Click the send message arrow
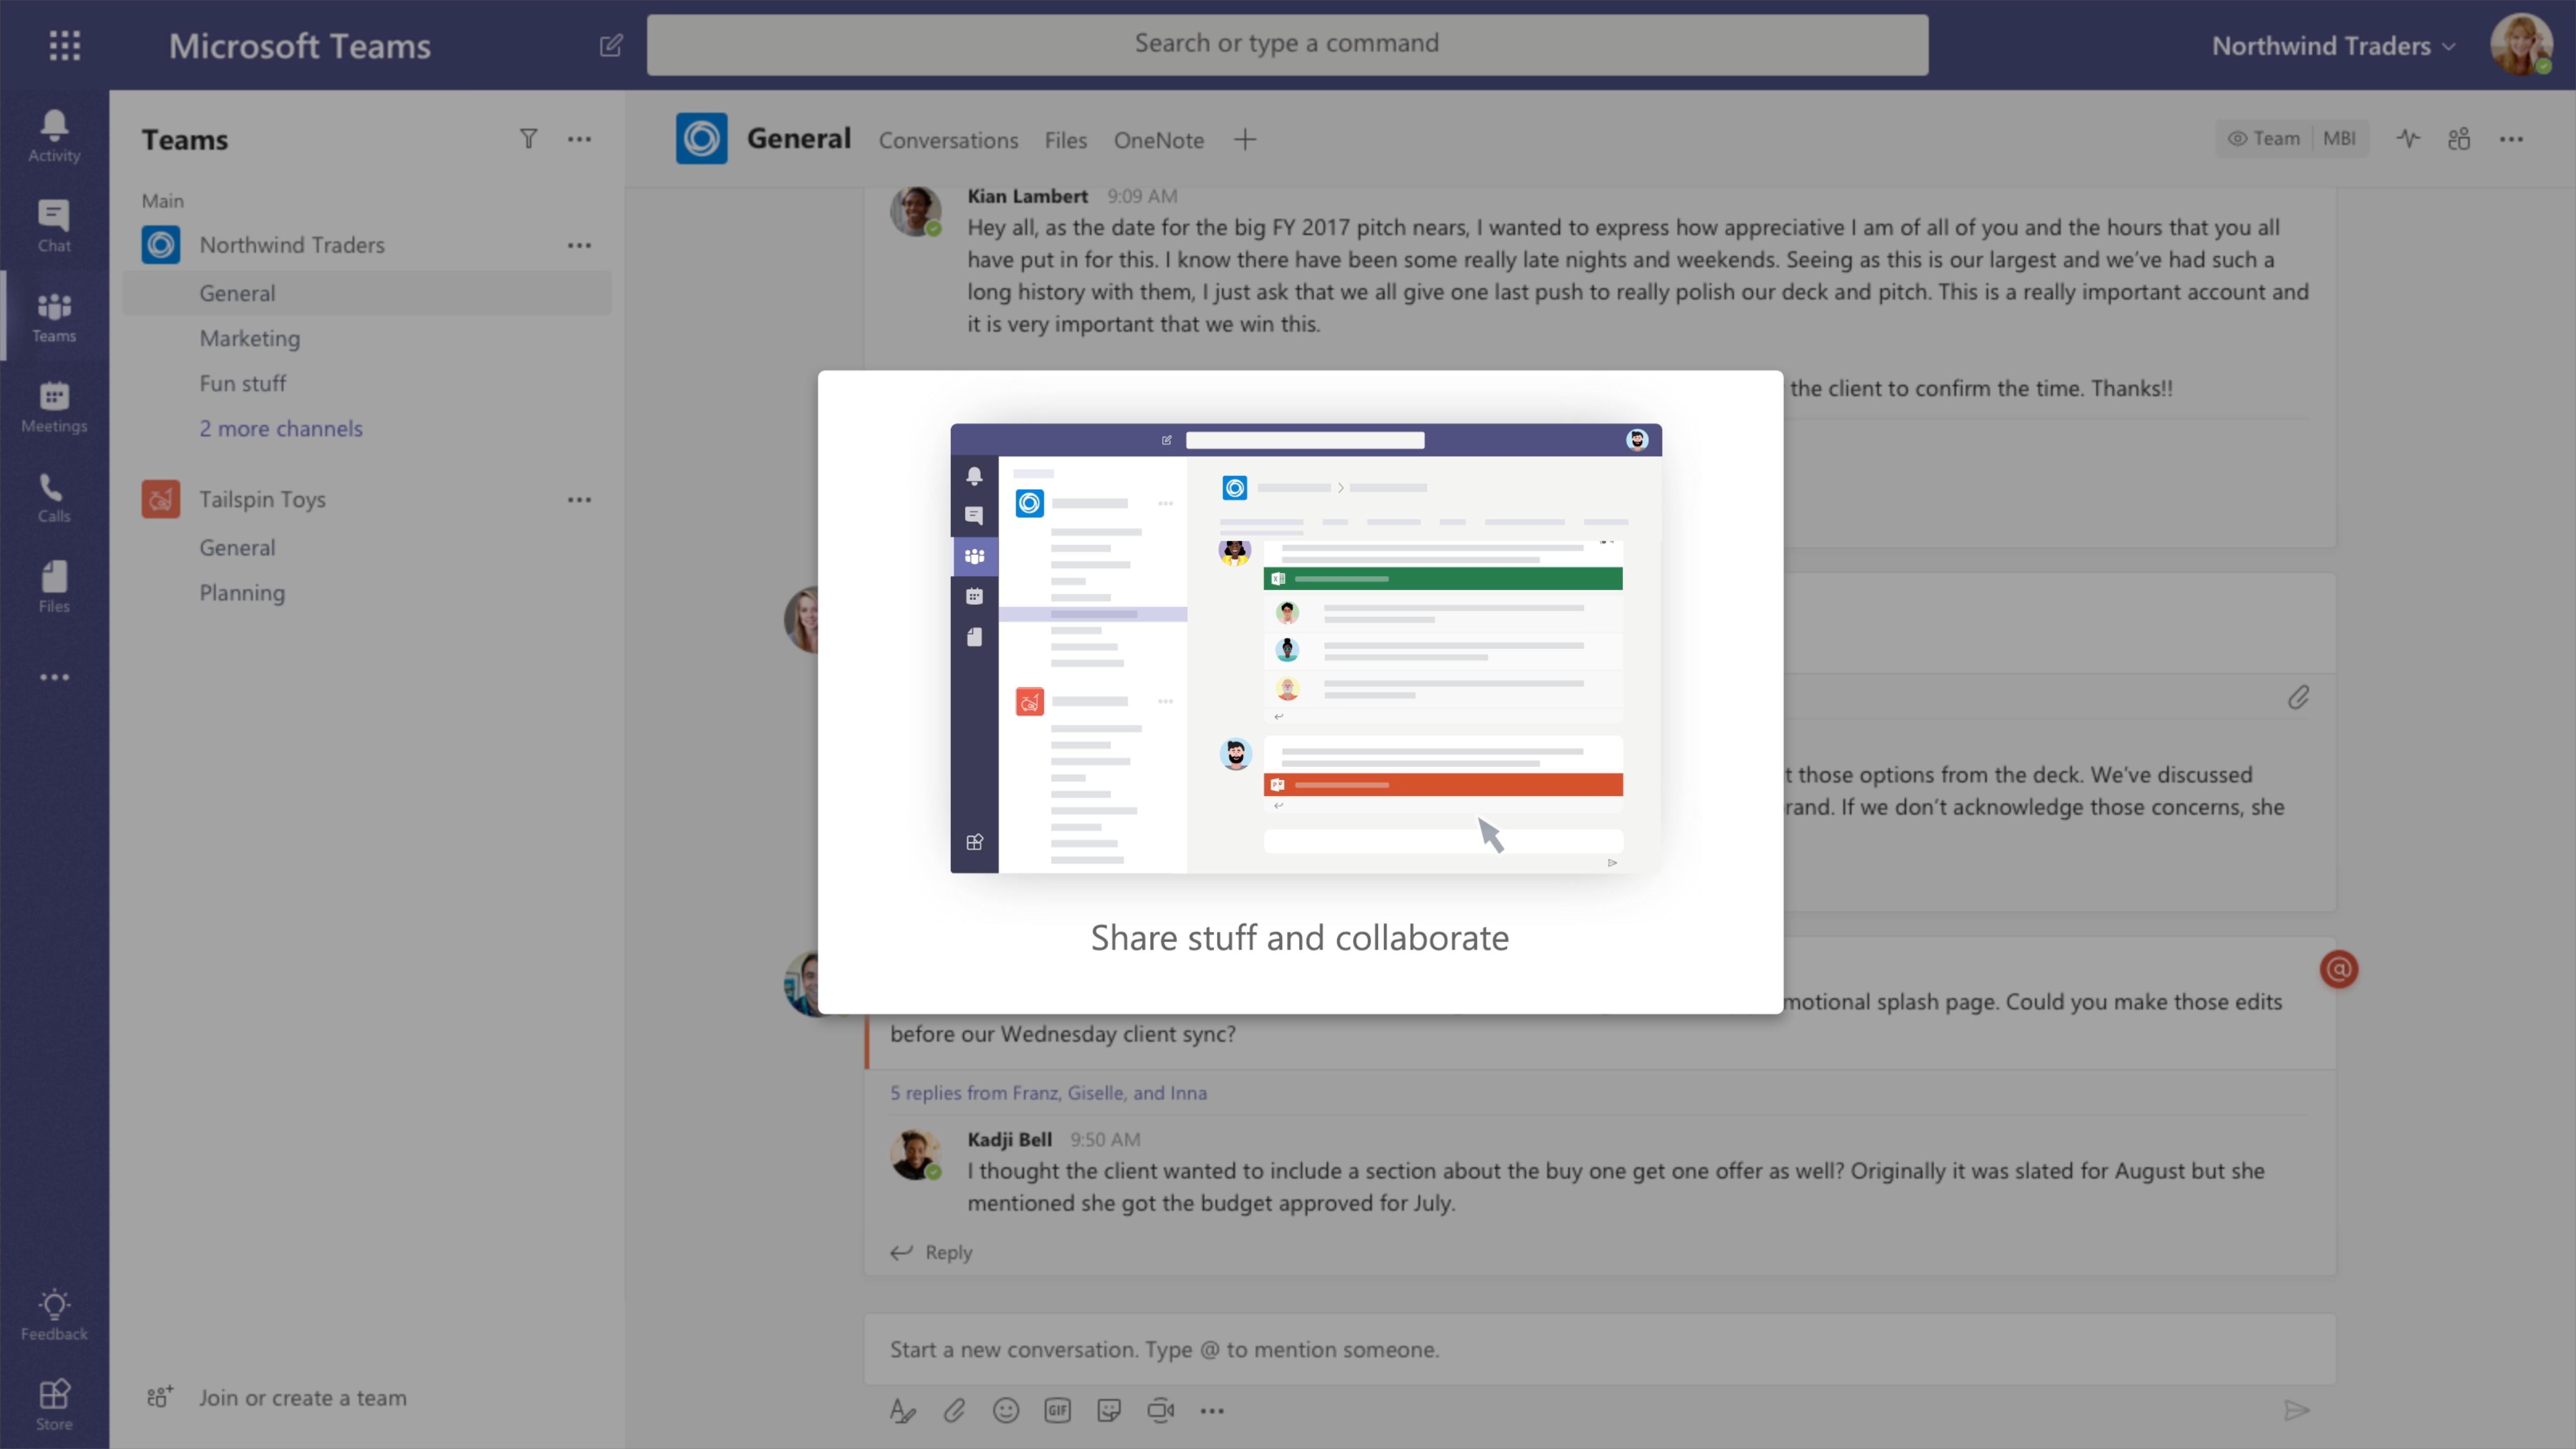The image size is (2576, 1449). (x=2297, y=1410)
